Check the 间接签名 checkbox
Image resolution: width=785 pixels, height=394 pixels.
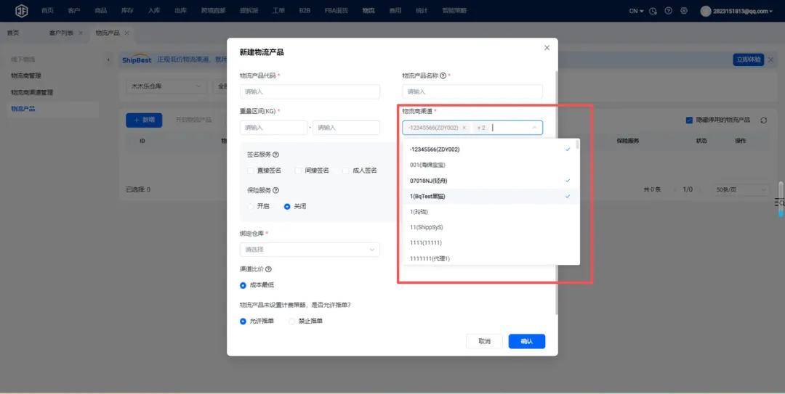pyautogui.click(x=298, y=171)
